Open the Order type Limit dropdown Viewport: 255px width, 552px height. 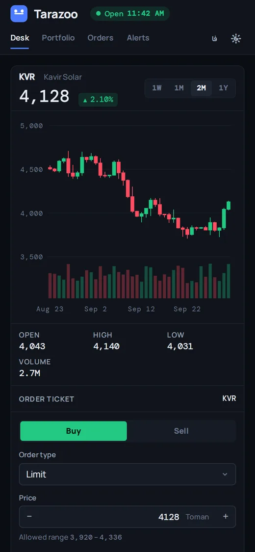click(x=127, y=474)
